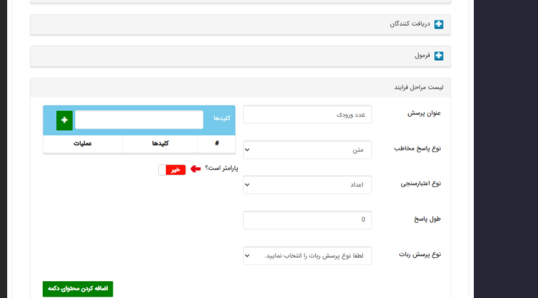This screenshot has width=538, height=298.
Task: Focus the عنوان پرسش input field
Action: point(307,115)
